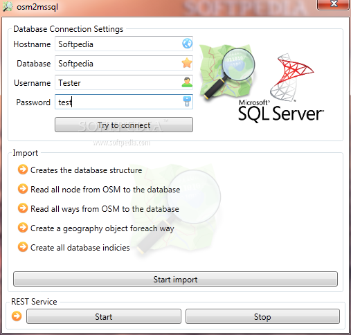
Task: Stop the REST Service
Action: point(262,316)
